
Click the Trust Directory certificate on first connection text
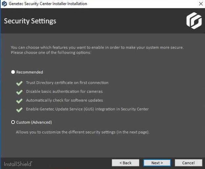67,83
